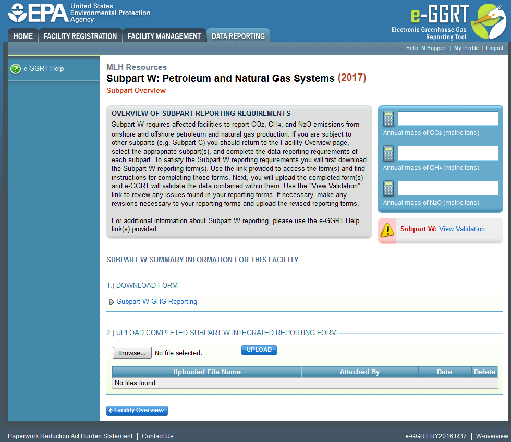Image resolution: width=511 pixels, height=442 pixels.
Task: Click the 'W-overview' footer text
Action: click(492, 436)
